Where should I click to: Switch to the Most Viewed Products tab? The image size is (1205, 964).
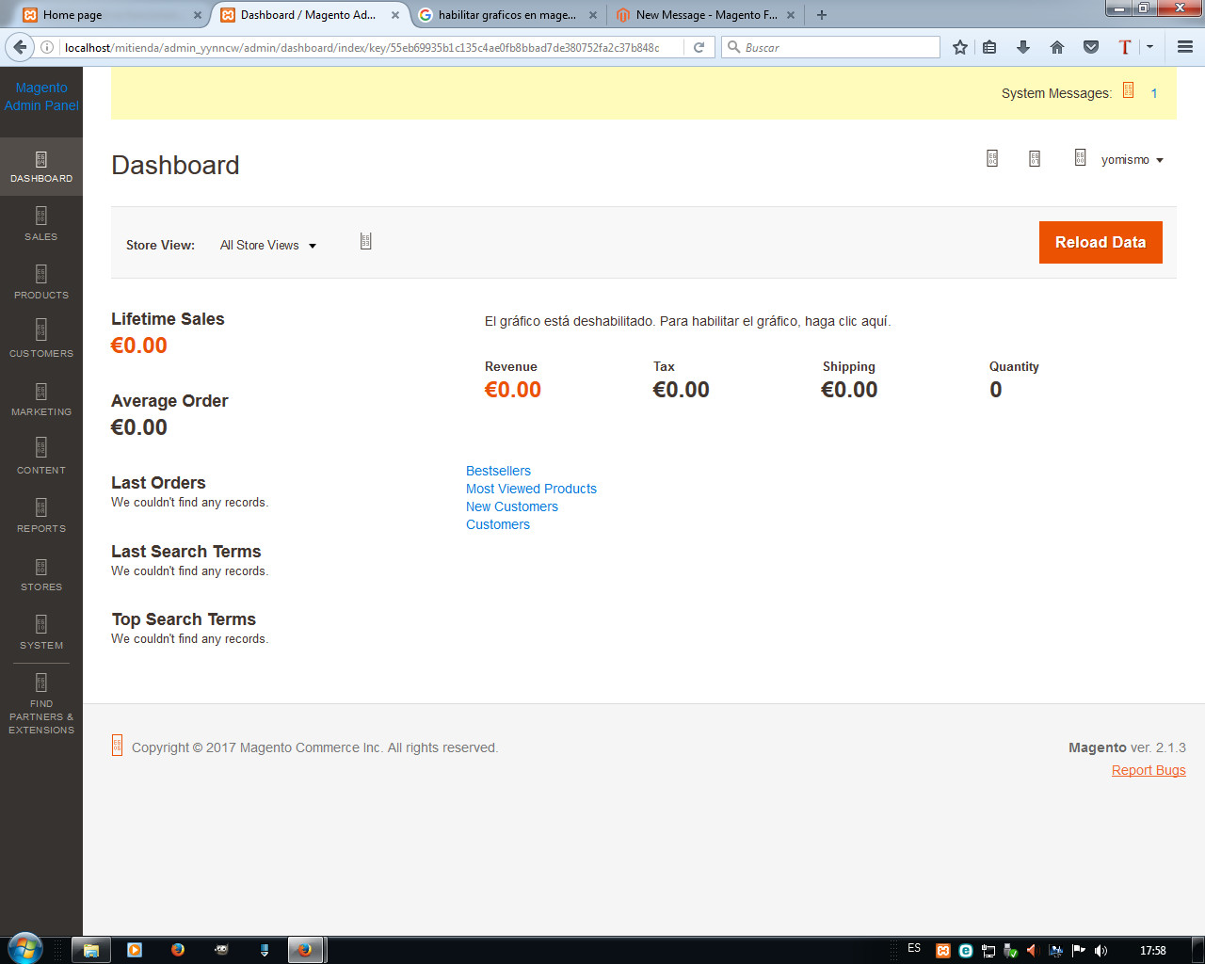click(531, 489)
